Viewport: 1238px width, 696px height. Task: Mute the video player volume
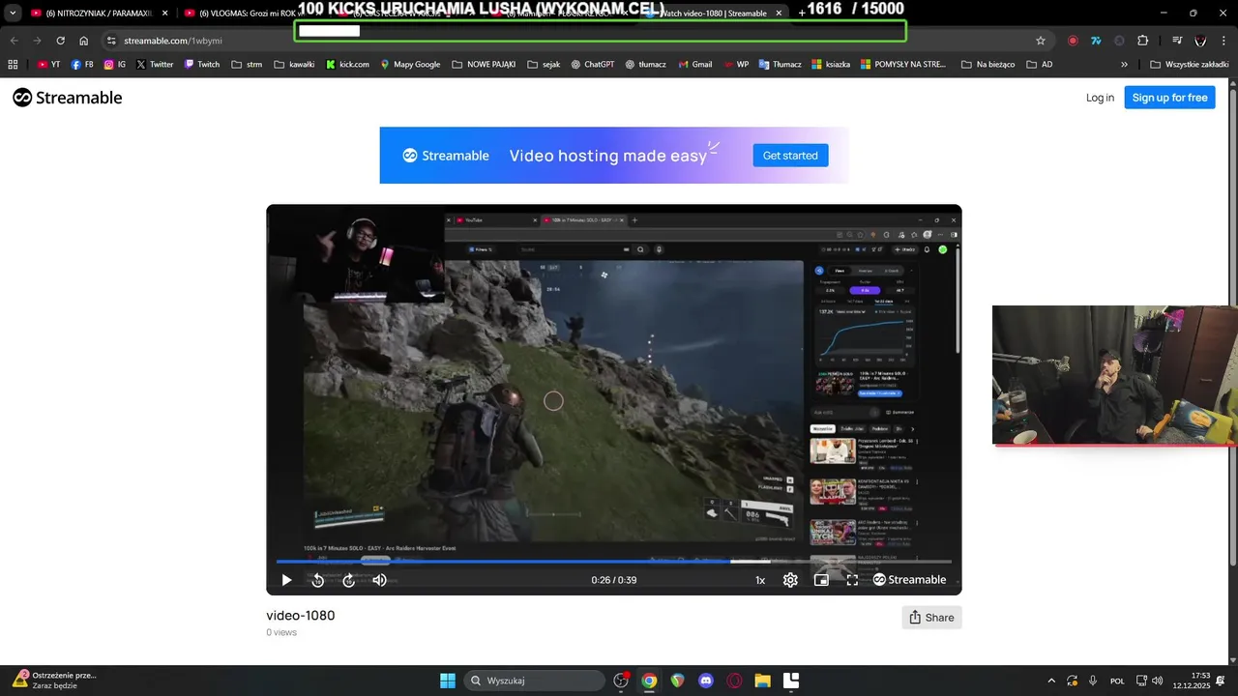click(380, 580)
